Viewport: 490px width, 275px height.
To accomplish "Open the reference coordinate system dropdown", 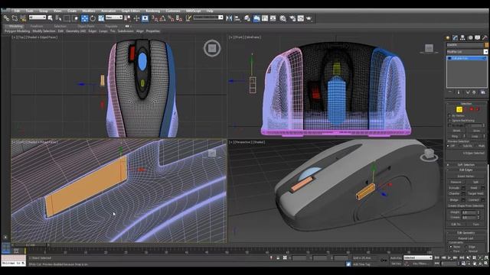I will pyautogui.click(x=114, y=18).
